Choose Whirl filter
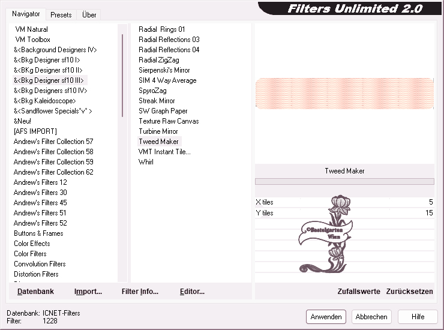This screenshot has height=330, width=444. pos(146,162)
